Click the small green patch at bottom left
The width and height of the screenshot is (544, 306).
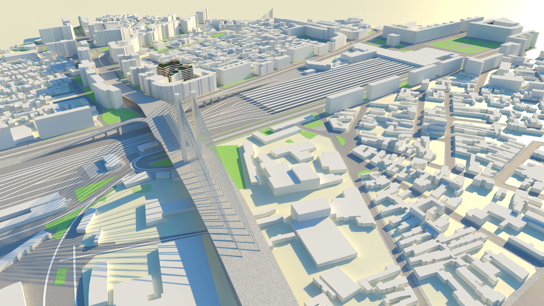click(61, 276)
